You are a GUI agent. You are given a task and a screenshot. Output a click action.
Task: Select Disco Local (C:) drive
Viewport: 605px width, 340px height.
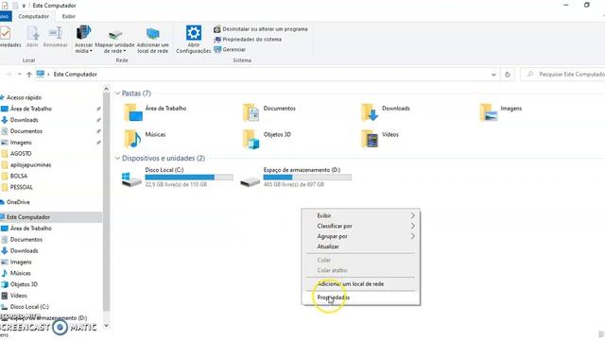pyautogui.click(x=178, y=178)
